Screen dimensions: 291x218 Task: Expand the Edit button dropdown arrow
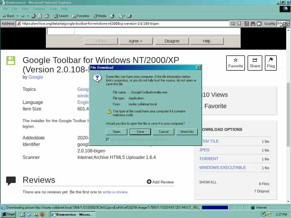[124, 16]
